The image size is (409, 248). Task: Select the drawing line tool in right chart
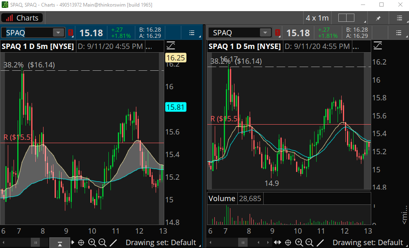point(320,243)
